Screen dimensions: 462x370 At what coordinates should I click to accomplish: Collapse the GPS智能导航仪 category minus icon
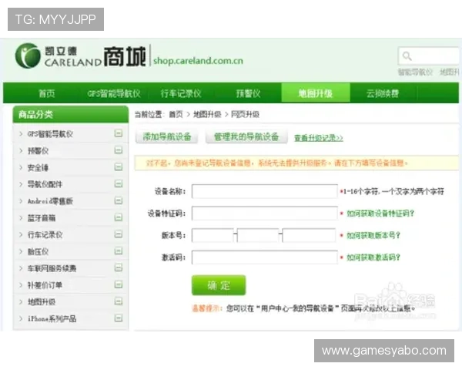[119, 133]
